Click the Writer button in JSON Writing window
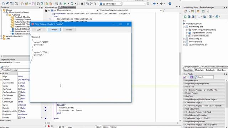The height and width of the screenshot is (128, 228). click(54, 30)
